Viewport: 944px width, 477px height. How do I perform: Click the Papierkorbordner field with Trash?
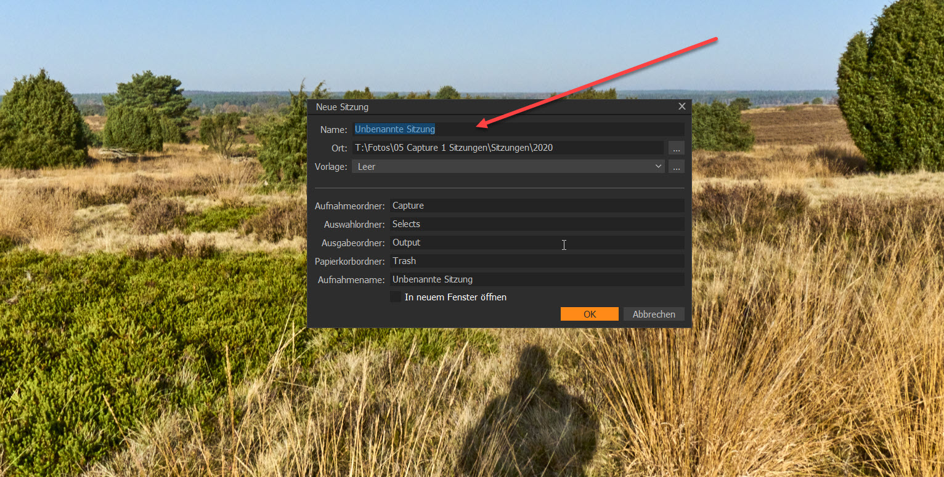[537, 261]
